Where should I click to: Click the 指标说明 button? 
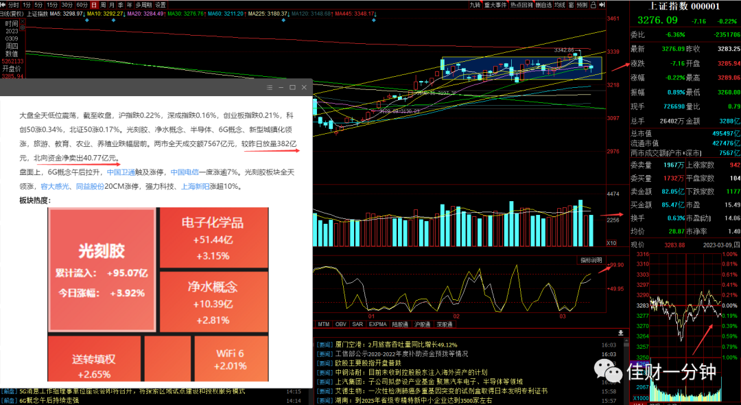[x=591, y=260]
